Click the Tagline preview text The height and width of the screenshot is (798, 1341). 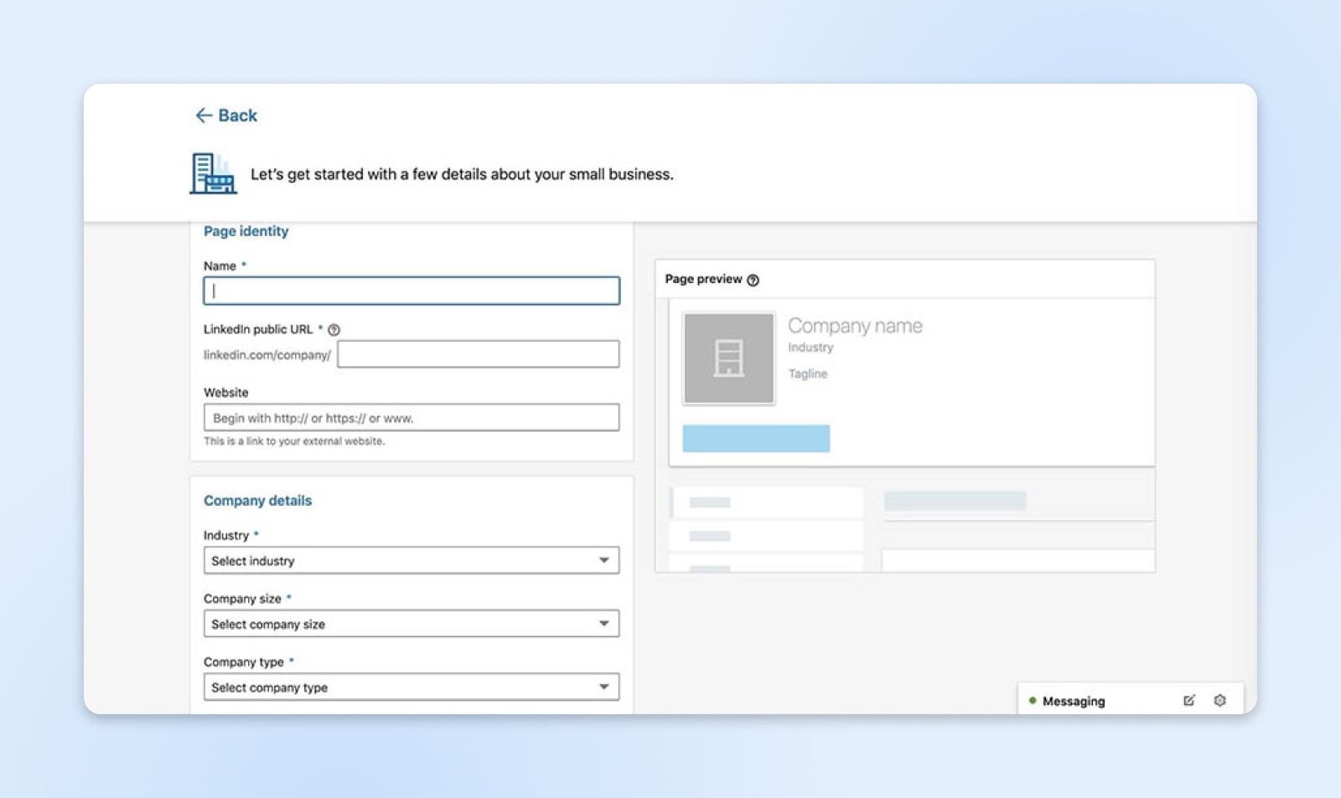[807, 374]
